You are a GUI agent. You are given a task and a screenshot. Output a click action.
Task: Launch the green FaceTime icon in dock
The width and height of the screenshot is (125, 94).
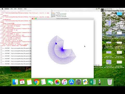pos(50,82)
